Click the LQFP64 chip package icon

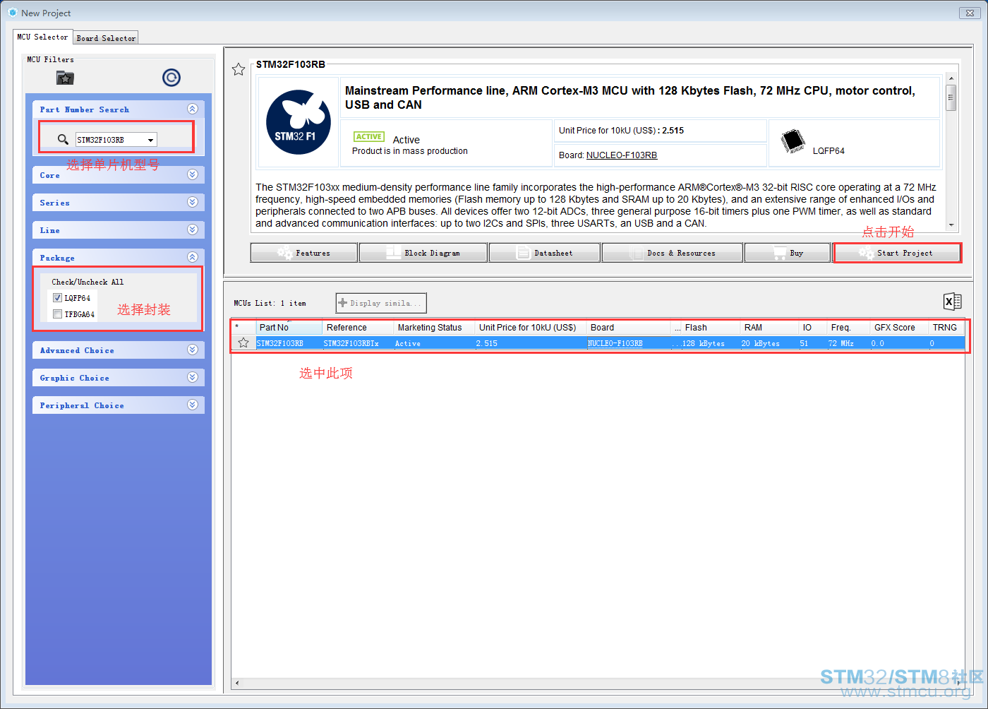pos(793,141)
